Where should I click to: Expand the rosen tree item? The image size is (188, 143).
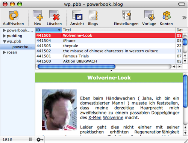(5, 52)
